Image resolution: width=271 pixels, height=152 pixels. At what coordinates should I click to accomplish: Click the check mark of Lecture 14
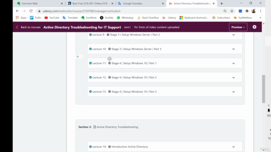point(90,147)
